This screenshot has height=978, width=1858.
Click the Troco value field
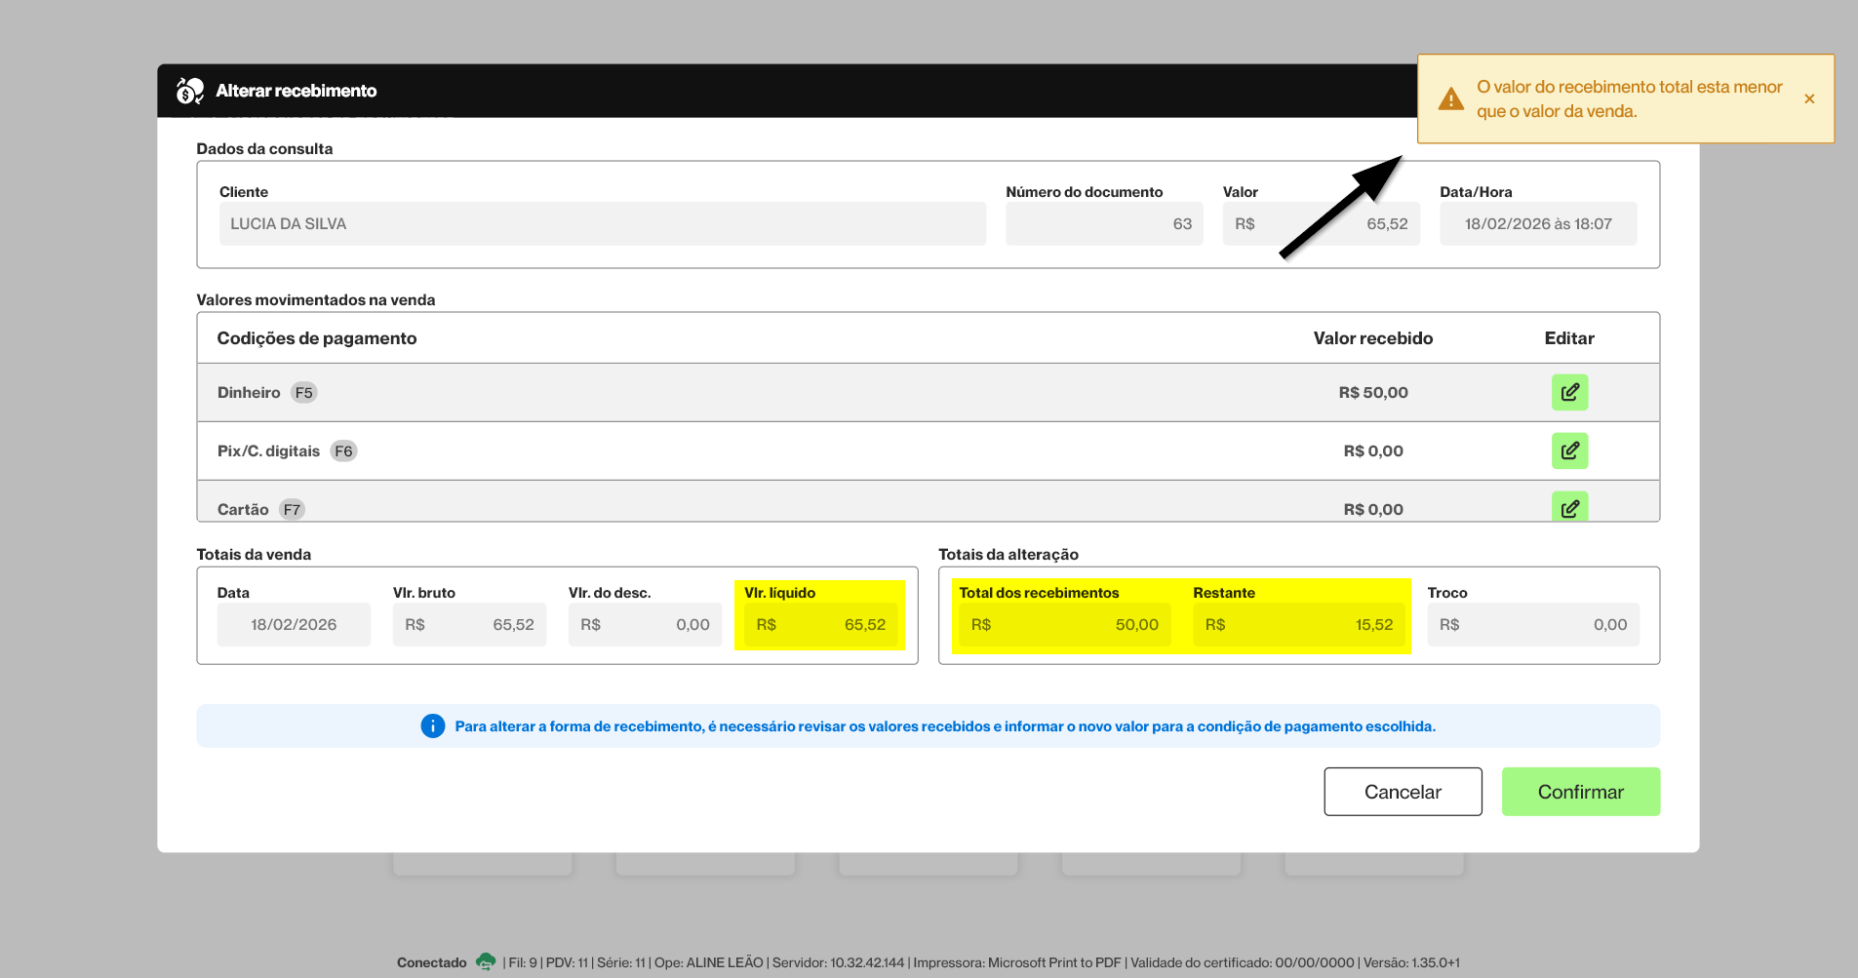[1532, 624]
